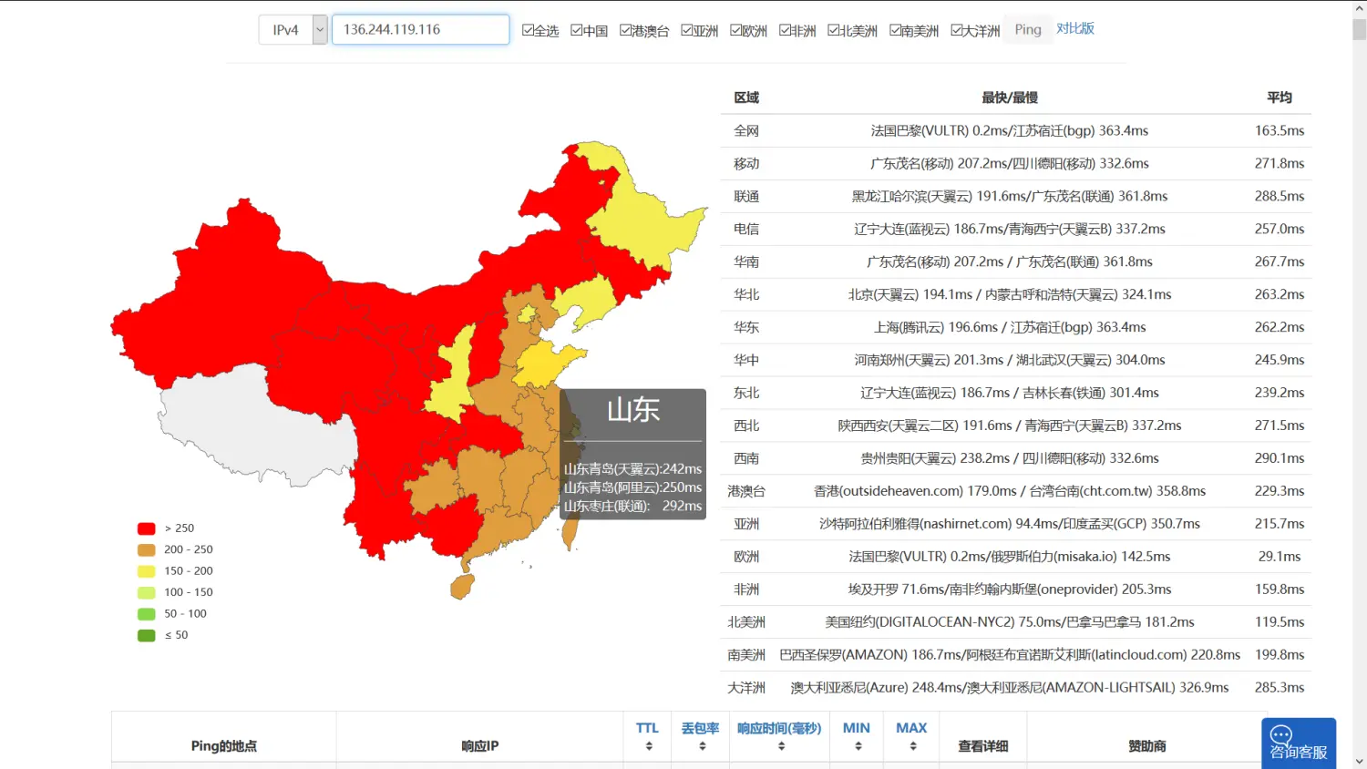This screenshot has height=769, width=1367.
Task: Toggle the 全选 checkbox
Action: point(528,30)
